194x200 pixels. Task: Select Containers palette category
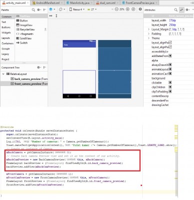[7, 43]
